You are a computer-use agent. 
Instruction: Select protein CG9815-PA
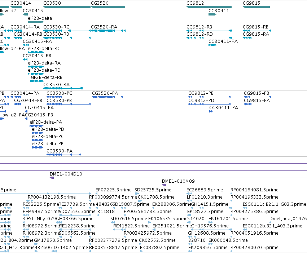tap(257, 101)
